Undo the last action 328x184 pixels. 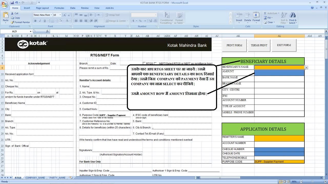(17, 3)
